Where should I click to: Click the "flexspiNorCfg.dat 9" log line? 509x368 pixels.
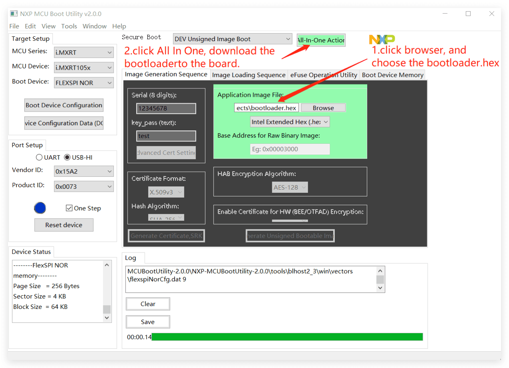click(x=157, y=279)
